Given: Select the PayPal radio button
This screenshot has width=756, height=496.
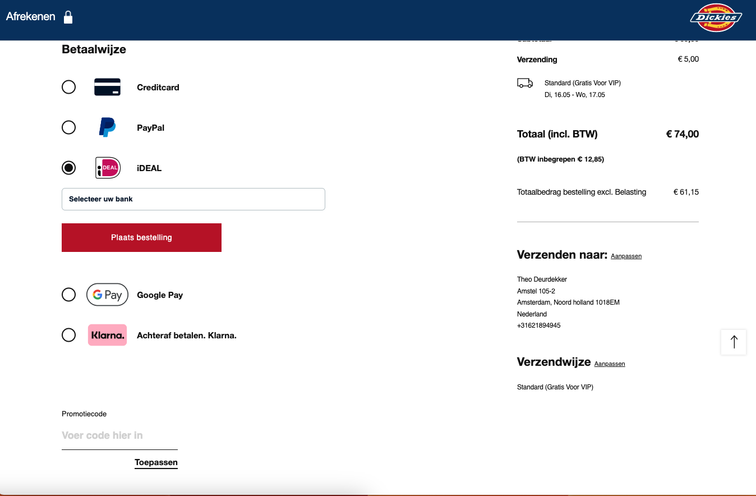Looking at the screenshot, I should coord(68,127).
